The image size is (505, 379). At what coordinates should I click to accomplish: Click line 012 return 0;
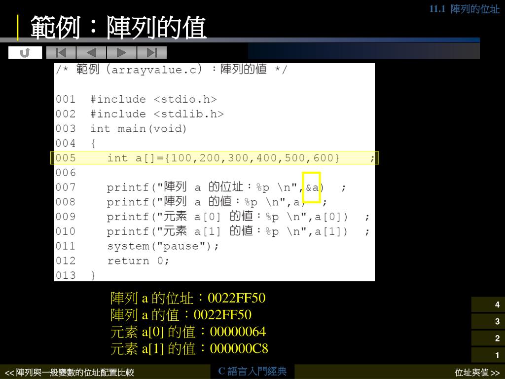112,261
